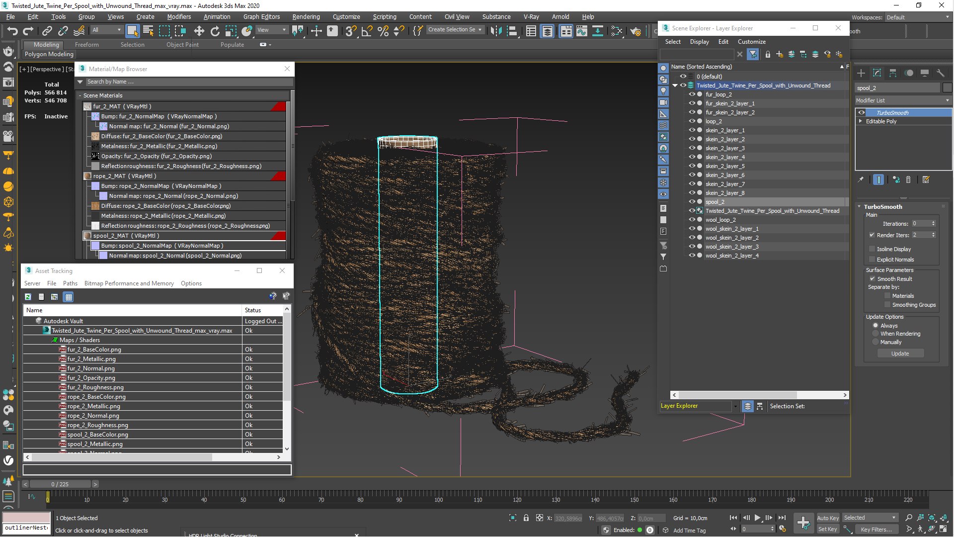
Task: Hide the spool_2 layer item
Action: (692, 202)
